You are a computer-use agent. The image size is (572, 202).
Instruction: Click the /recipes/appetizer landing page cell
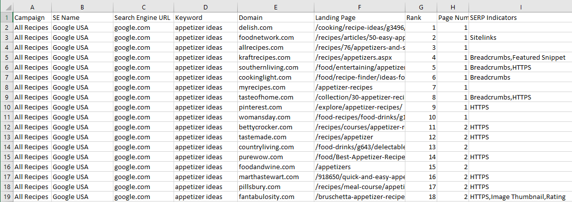click(360, 137)
